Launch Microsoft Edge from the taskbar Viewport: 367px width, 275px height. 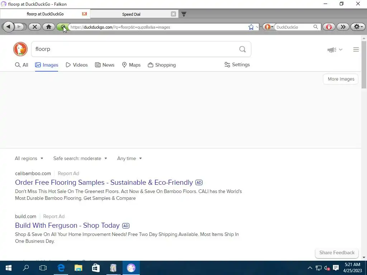point(61,268)
